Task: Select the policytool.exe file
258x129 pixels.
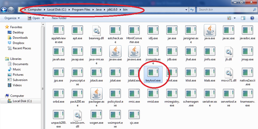Action: point(115,98)
